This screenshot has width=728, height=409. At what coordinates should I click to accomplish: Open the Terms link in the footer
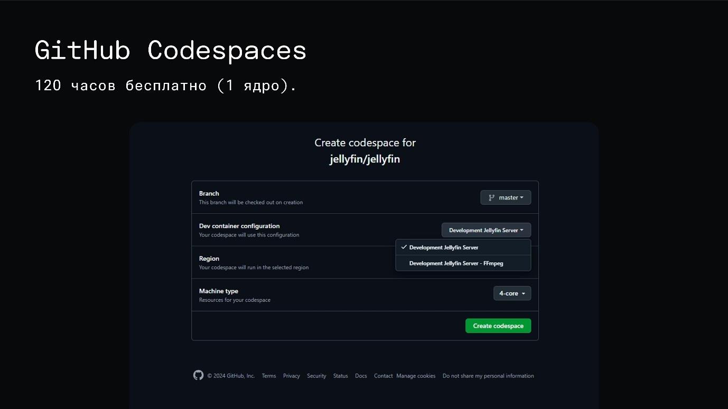[x=269, y=375]
